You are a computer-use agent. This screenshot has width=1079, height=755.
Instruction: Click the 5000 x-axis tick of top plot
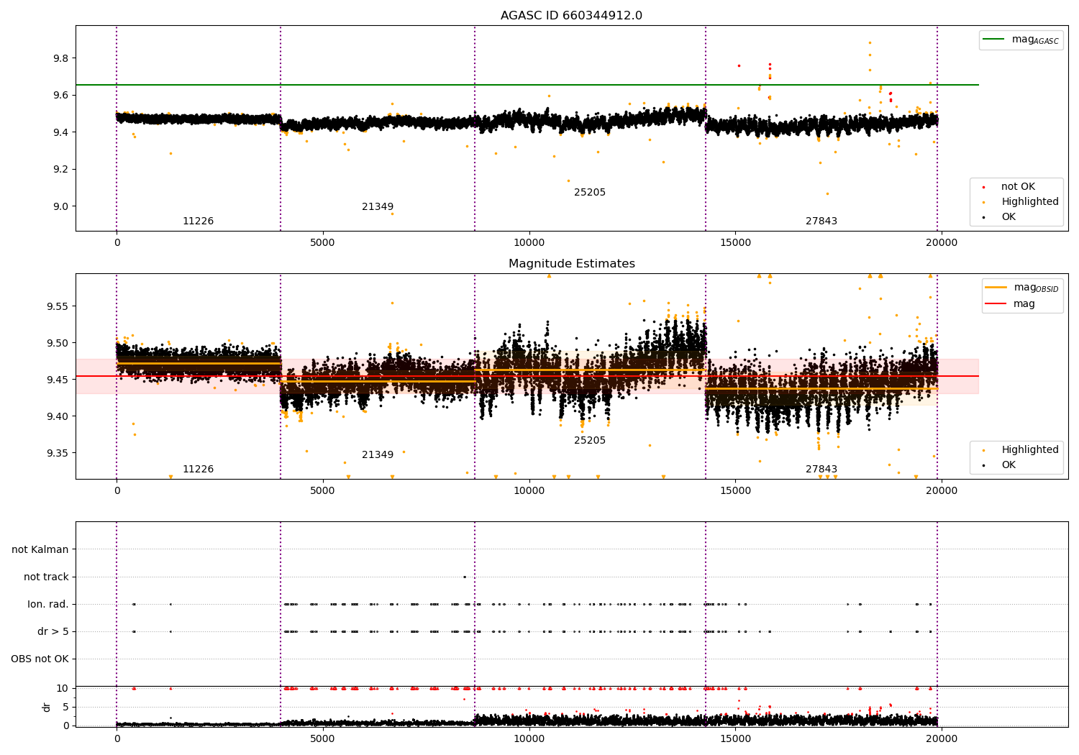click(x=322, y=243)
